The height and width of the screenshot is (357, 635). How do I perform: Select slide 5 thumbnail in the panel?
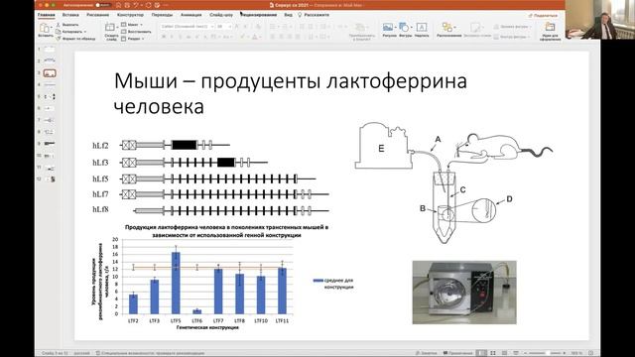pos(50,97)
